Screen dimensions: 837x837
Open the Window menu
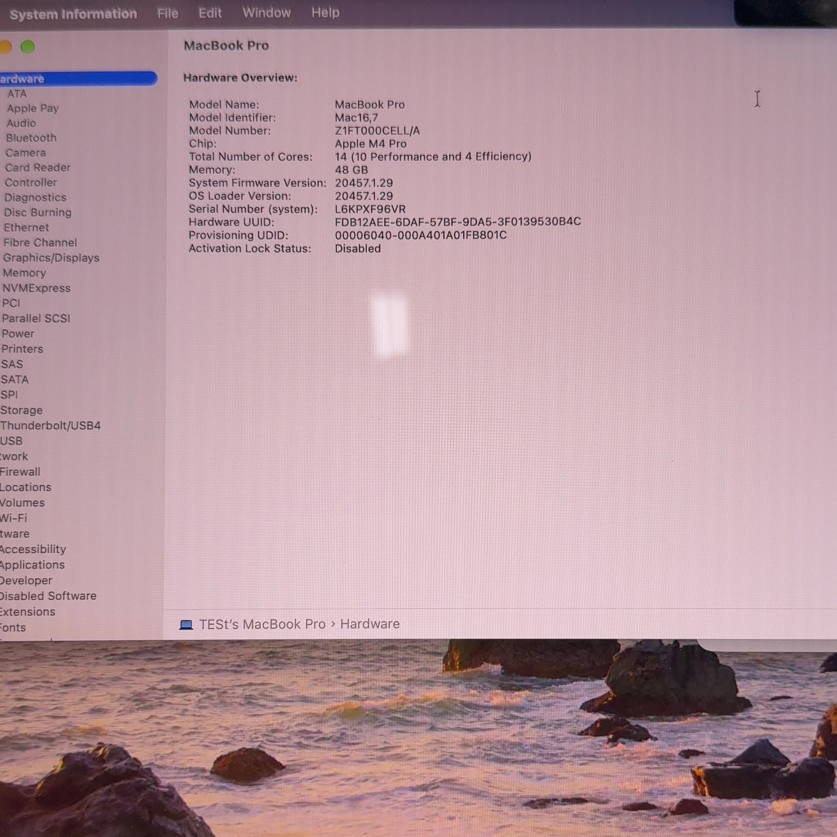266,13
